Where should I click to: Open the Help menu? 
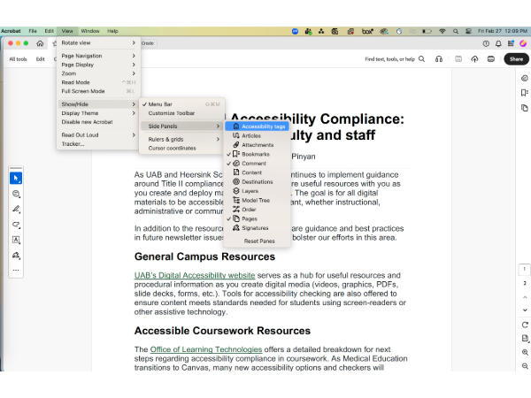112,31
